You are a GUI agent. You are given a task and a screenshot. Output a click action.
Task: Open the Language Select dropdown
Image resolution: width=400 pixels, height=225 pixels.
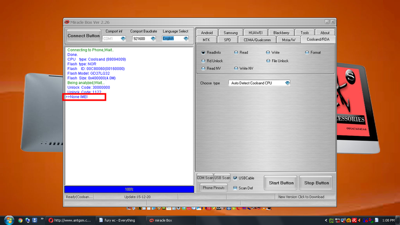pyautogui.click(x=185, y=39)
